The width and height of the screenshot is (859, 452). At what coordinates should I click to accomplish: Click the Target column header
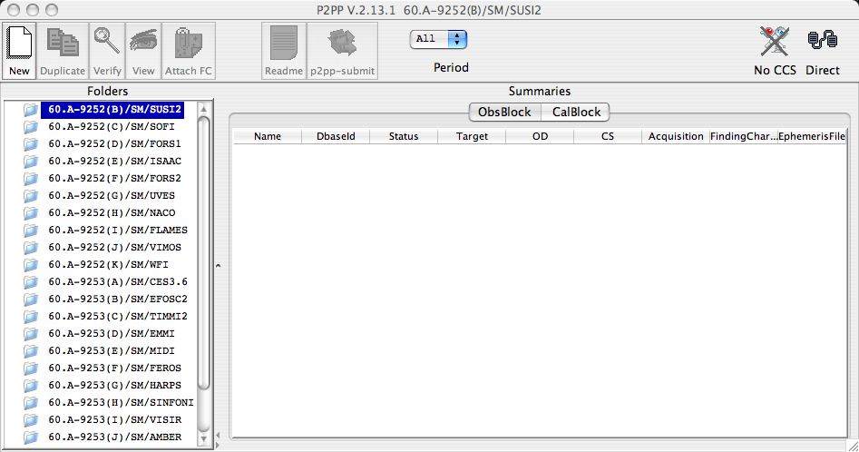click(x=472, y=136)
